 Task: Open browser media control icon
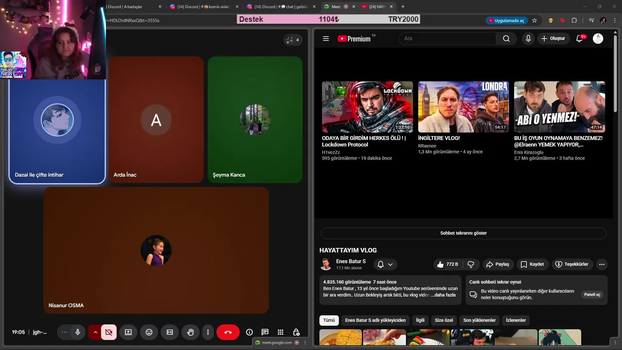coord(591,20)
